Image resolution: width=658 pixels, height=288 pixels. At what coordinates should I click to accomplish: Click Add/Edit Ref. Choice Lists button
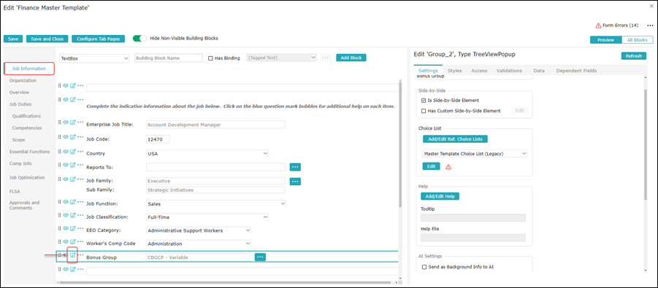(x=455, y=139)
